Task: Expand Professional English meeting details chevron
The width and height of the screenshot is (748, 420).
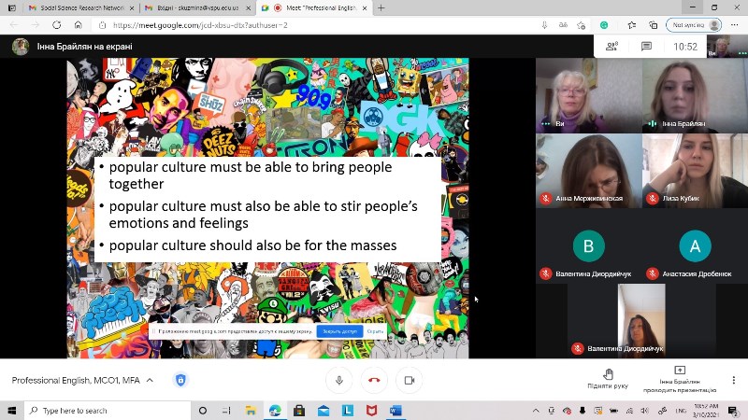Action: tap(150, 380)
